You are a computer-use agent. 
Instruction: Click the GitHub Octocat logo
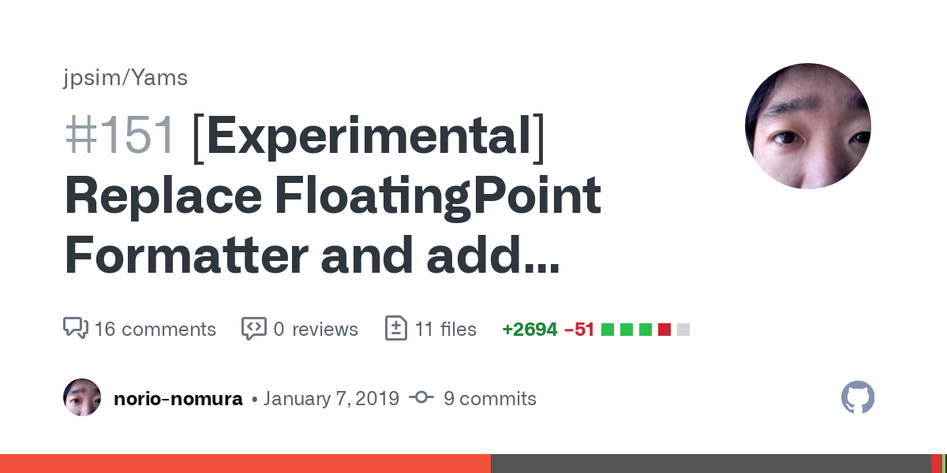point(858,398)
